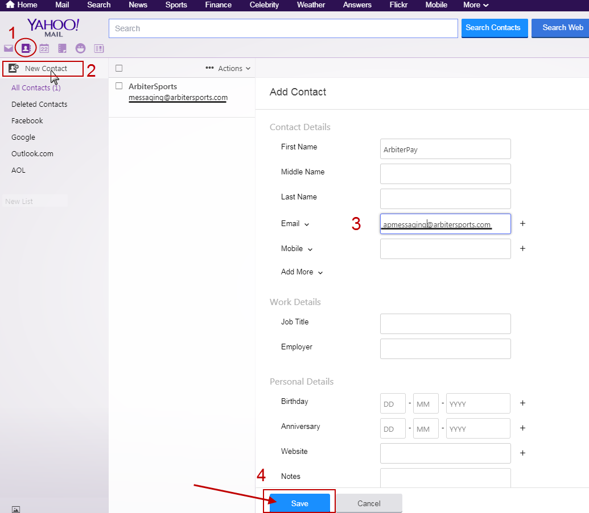The image size is (589, 513).
Task: Add another Mobile field with plus
Action: [522, 249]
